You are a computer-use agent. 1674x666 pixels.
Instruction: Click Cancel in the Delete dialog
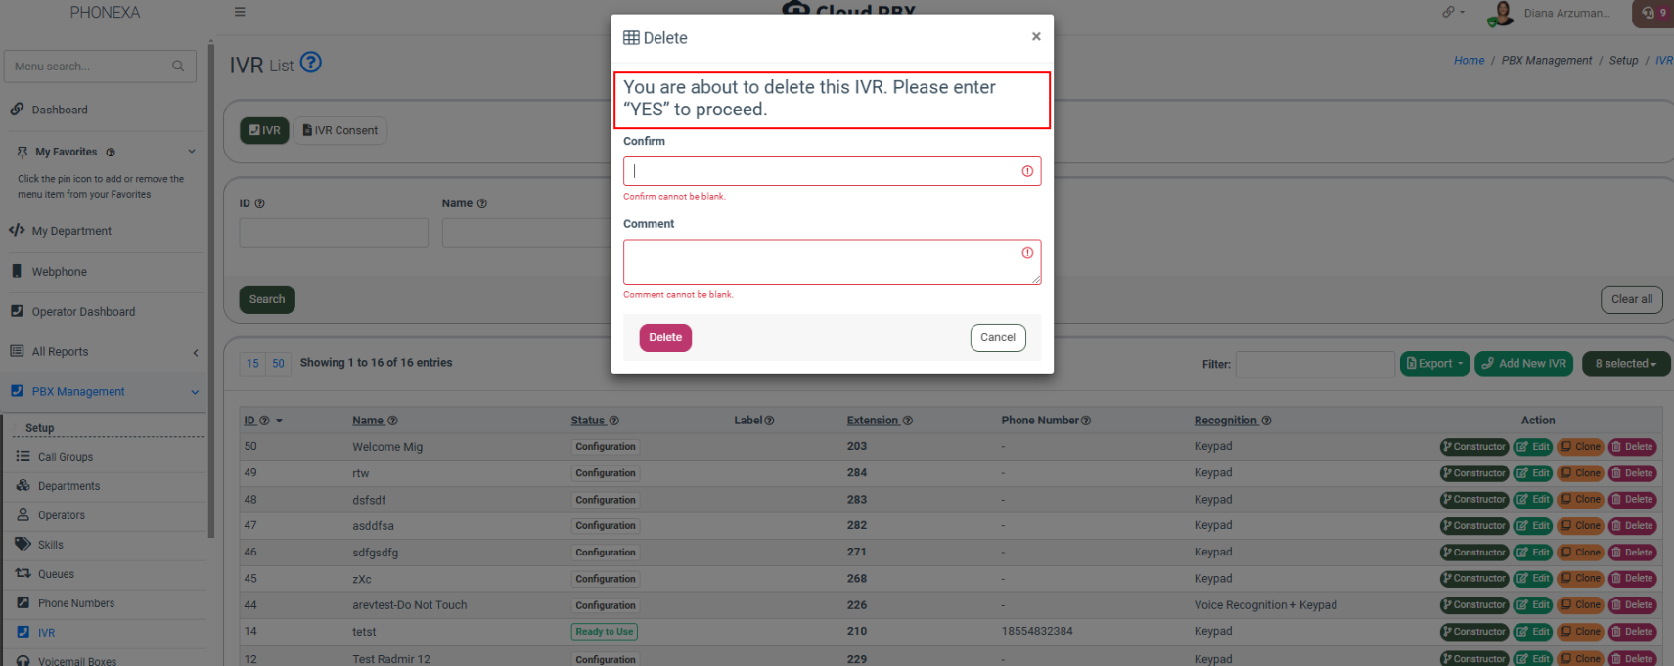[x=998, y=337]
